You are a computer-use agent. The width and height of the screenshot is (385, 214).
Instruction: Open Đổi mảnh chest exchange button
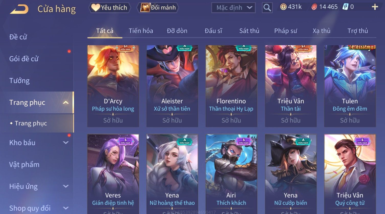click(x=158, y=8)
